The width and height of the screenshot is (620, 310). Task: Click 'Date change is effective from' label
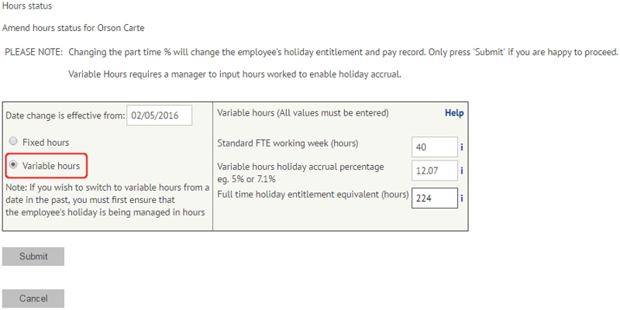[x=65, y=115]
